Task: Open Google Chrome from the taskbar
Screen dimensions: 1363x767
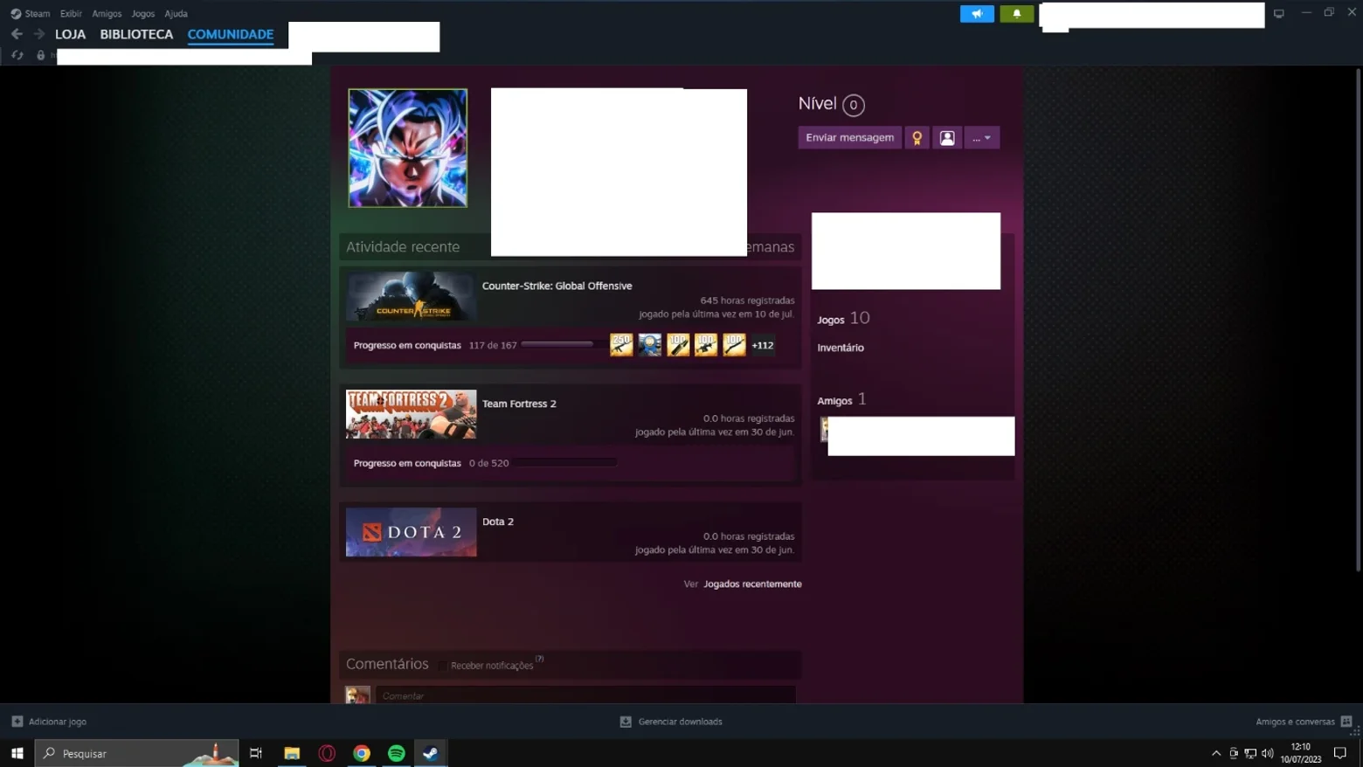Action: pyautogui.click(x=362, y=753)
